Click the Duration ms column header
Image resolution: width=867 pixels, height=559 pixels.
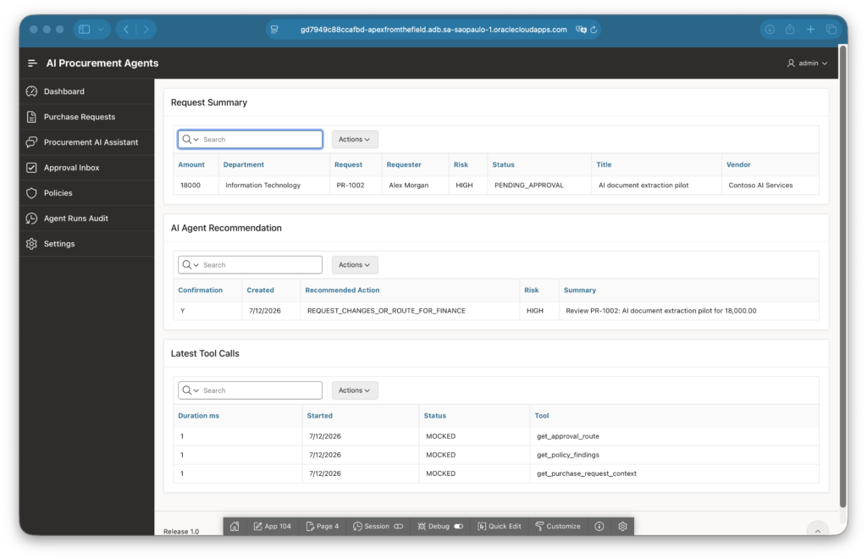click(198, 416)
